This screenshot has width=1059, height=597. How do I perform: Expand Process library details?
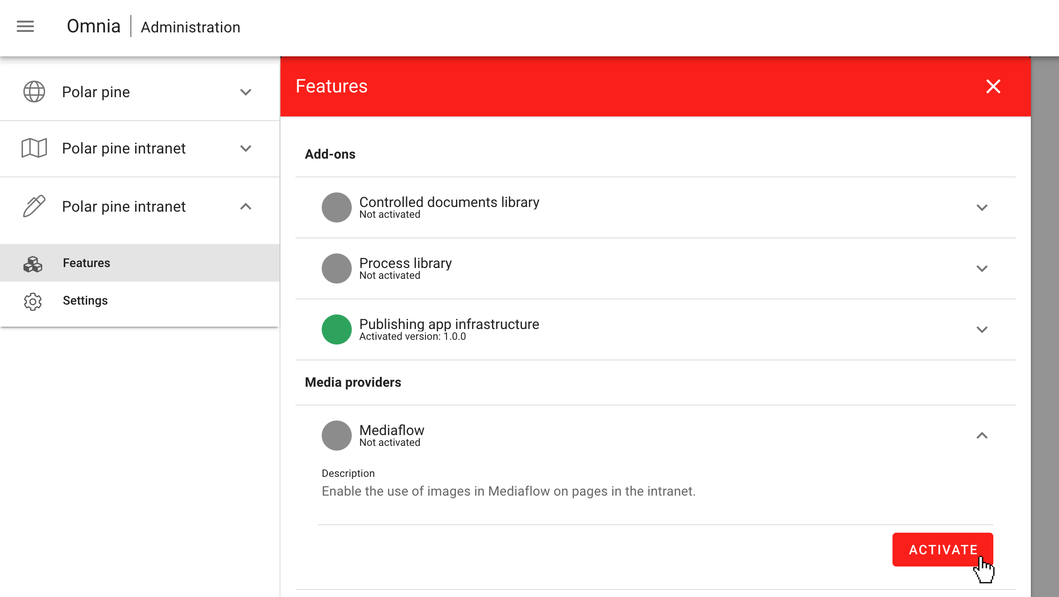tap(982, 268)
